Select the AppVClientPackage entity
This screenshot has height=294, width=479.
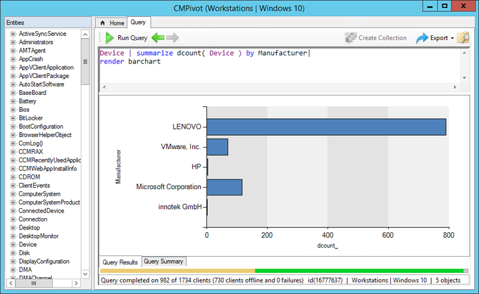pyautogui.click(x=44, y=76)
